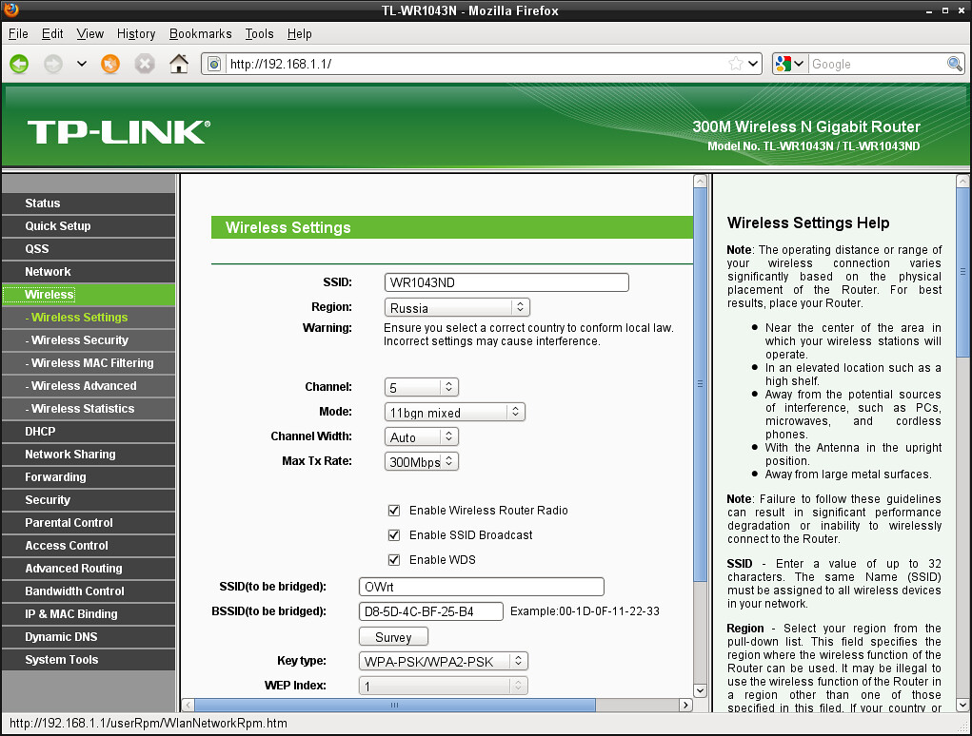Click the SSID field containing WR1043ND
Viewport: 972px width, 736px height.
(506, 282)
